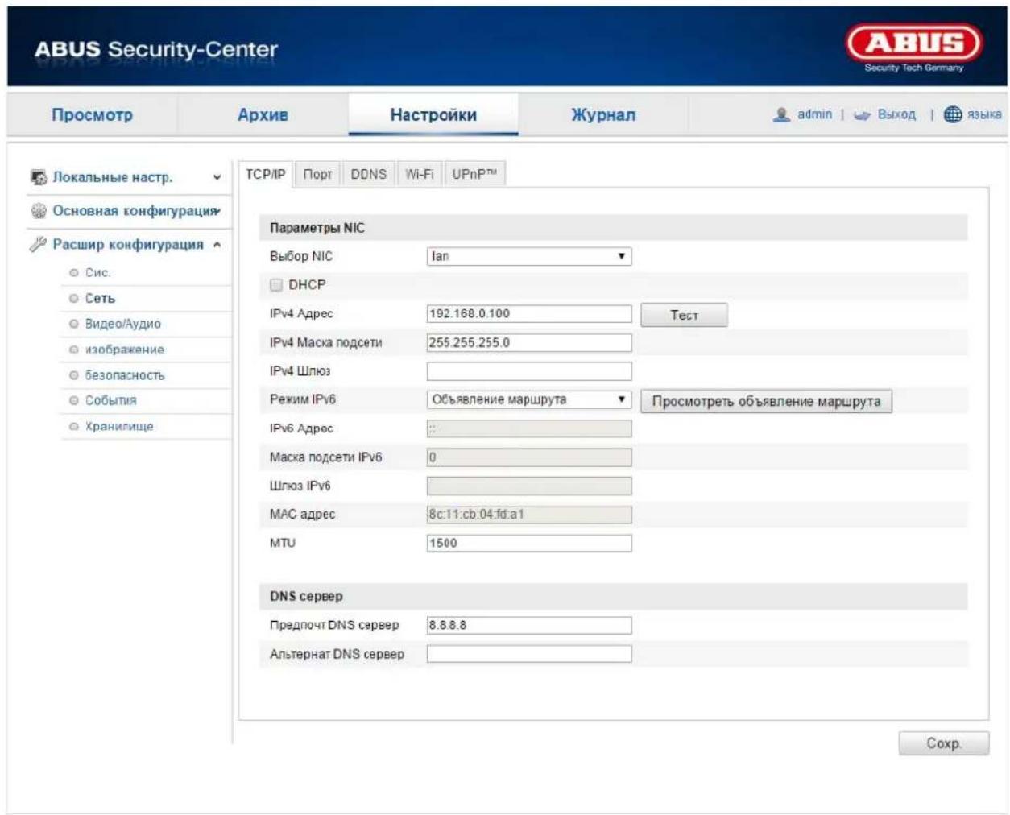
Task: Click the Маска подсети IPv6 field
Action: [x=529, y=457]
